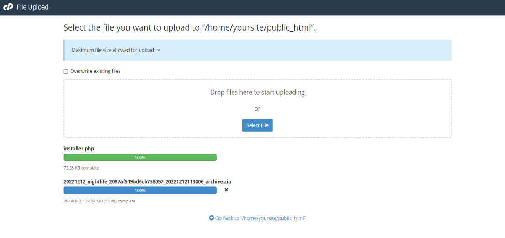
Task: Click the "or" text in drop zone
Action: (x=257, y=109)
